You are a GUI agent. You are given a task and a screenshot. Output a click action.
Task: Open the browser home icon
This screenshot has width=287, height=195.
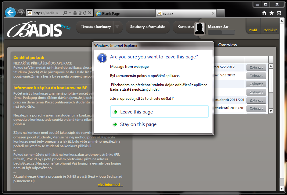(x=264, y=13)
